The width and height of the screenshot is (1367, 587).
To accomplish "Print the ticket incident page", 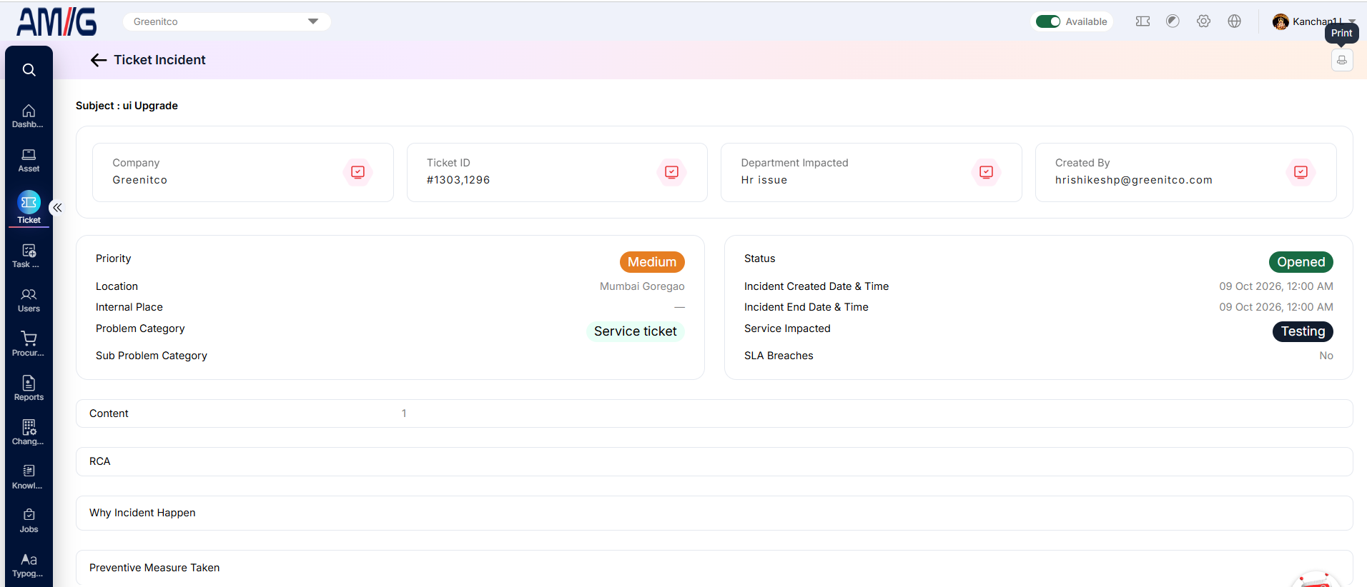I will [x=1342, y=60].
